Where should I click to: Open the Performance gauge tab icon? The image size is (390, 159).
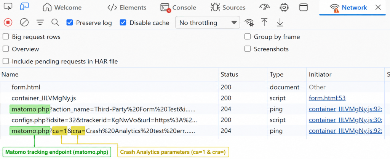point(264,8)
